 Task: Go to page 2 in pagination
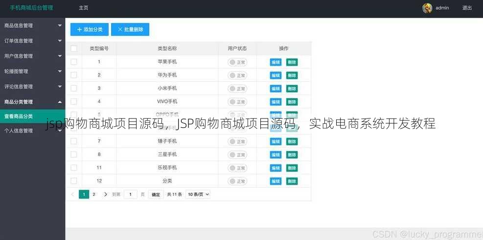click(94, 194)
